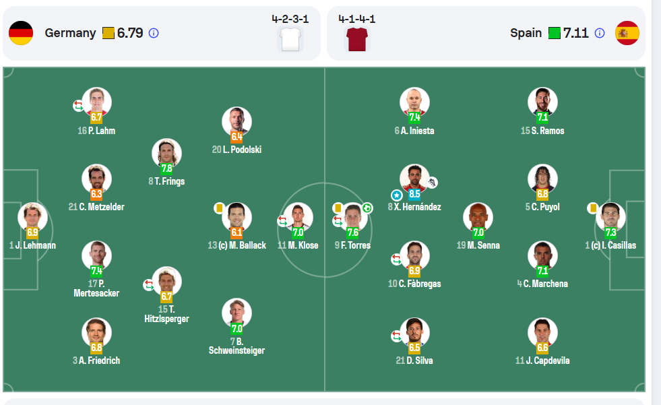
Task: Click the yellow card icon beside I. Casillas
Action: point(593,208)
